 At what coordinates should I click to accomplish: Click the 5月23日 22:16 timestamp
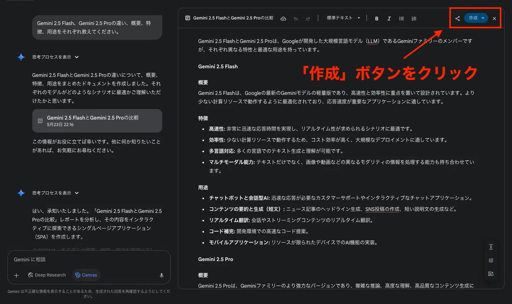tap(60, 125)
